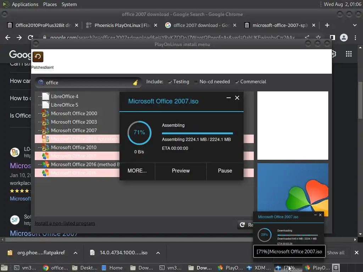Image resolution: width=363 pixels, height=272 pixels.
Task: Open the Places menu
Action: click(50, 4)
